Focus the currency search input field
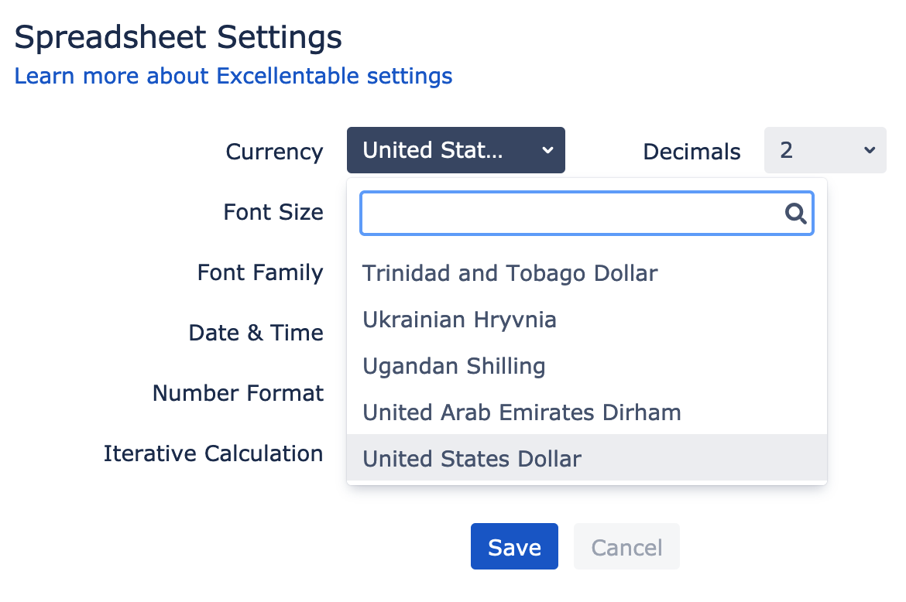 coord(587,214)
